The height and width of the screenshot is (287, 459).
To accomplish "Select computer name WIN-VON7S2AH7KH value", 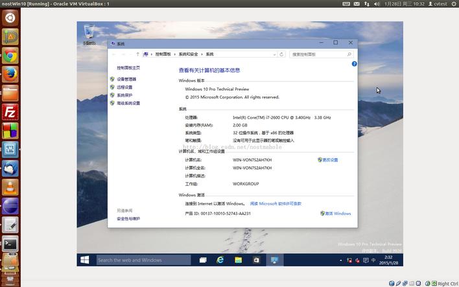I will click(x=252, y=160).
